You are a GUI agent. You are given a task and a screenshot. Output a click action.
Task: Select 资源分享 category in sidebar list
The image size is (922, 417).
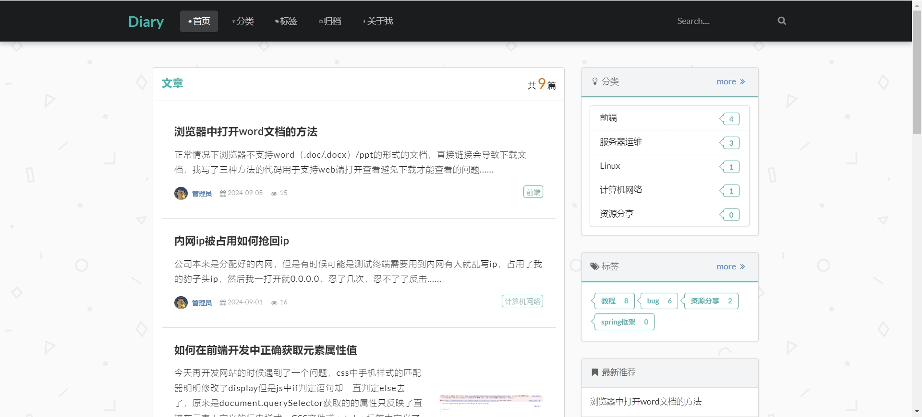669,214
